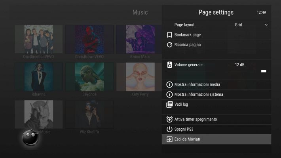This screenshot has height=158, width=281.
Task: Select Esci da Movian highlighted row
Action: point(216,139)
